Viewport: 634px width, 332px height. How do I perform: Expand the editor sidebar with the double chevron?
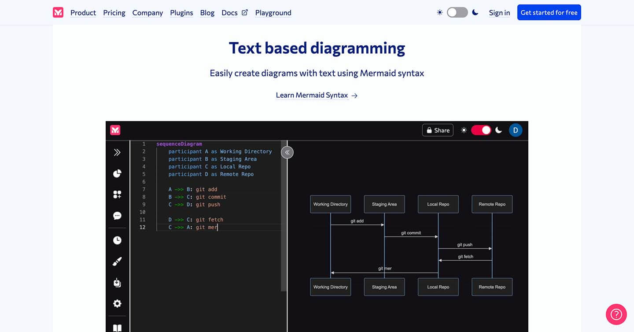[117, 152]
